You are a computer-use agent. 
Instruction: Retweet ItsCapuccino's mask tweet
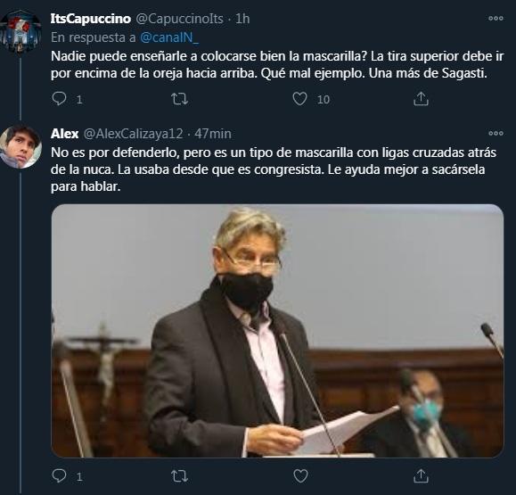point(180,99)
